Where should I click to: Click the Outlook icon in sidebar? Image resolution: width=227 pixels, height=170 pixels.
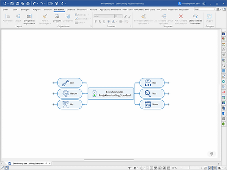tap(223, 113)
